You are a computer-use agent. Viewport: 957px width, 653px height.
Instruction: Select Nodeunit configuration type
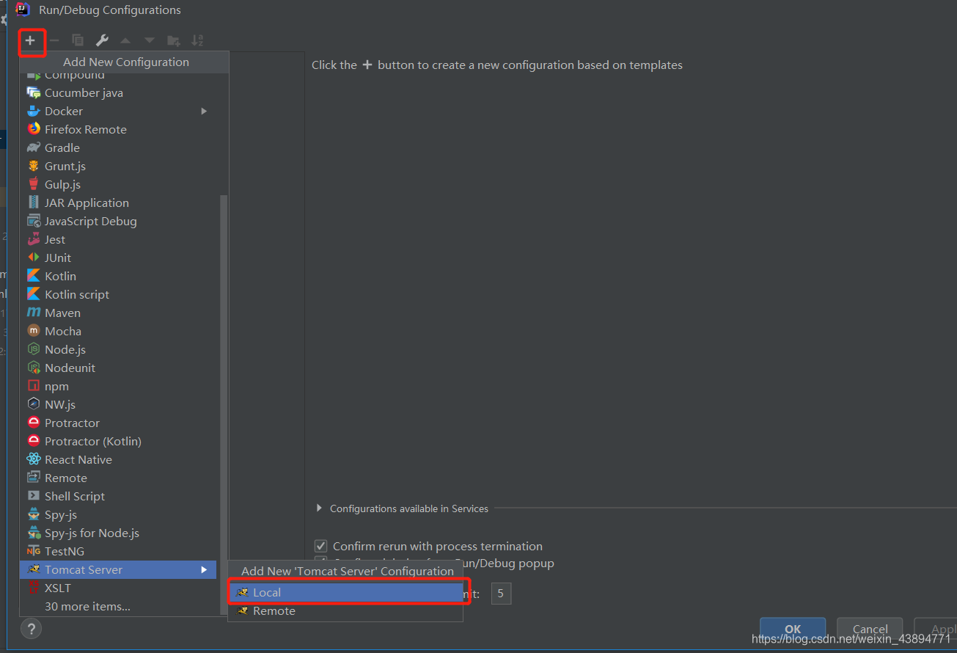[x=118, y=368]
